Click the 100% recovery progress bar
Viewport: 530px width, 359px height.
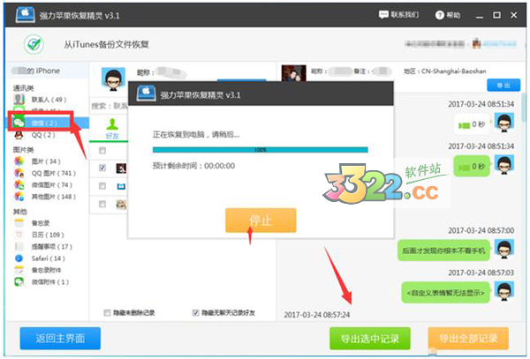pos(261,150)
